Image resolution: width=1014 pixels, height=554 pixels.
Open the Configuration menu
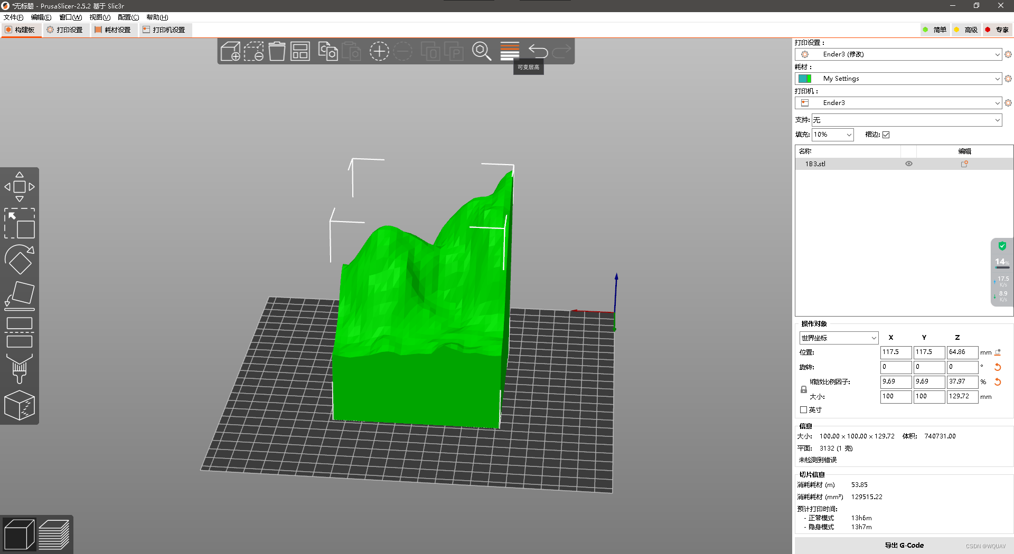pos(128,17)
